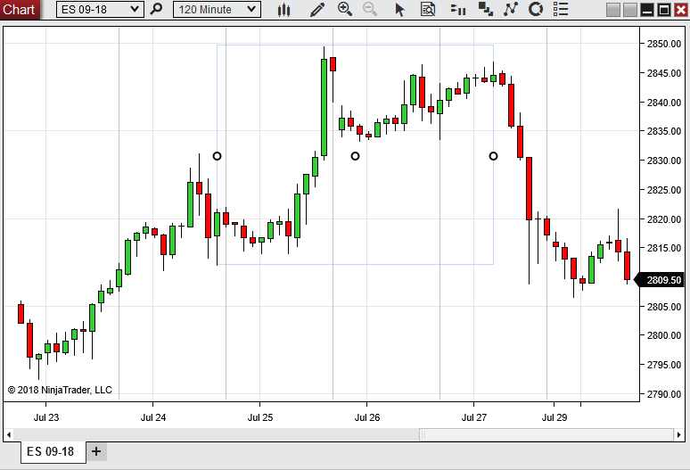
Task: Add a new tab with plus button
Action: coord(96,451)
